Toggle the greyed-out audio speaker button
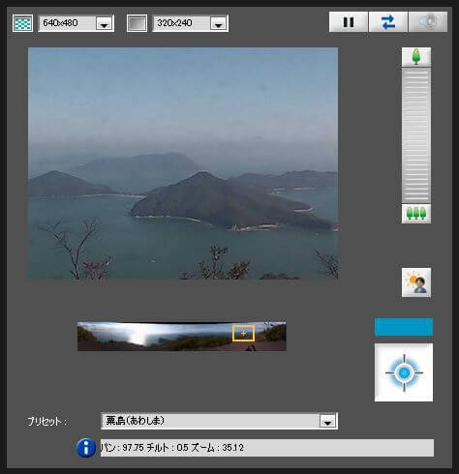The image size is (459, 474). pyautogui.click(x=428, y=22)
